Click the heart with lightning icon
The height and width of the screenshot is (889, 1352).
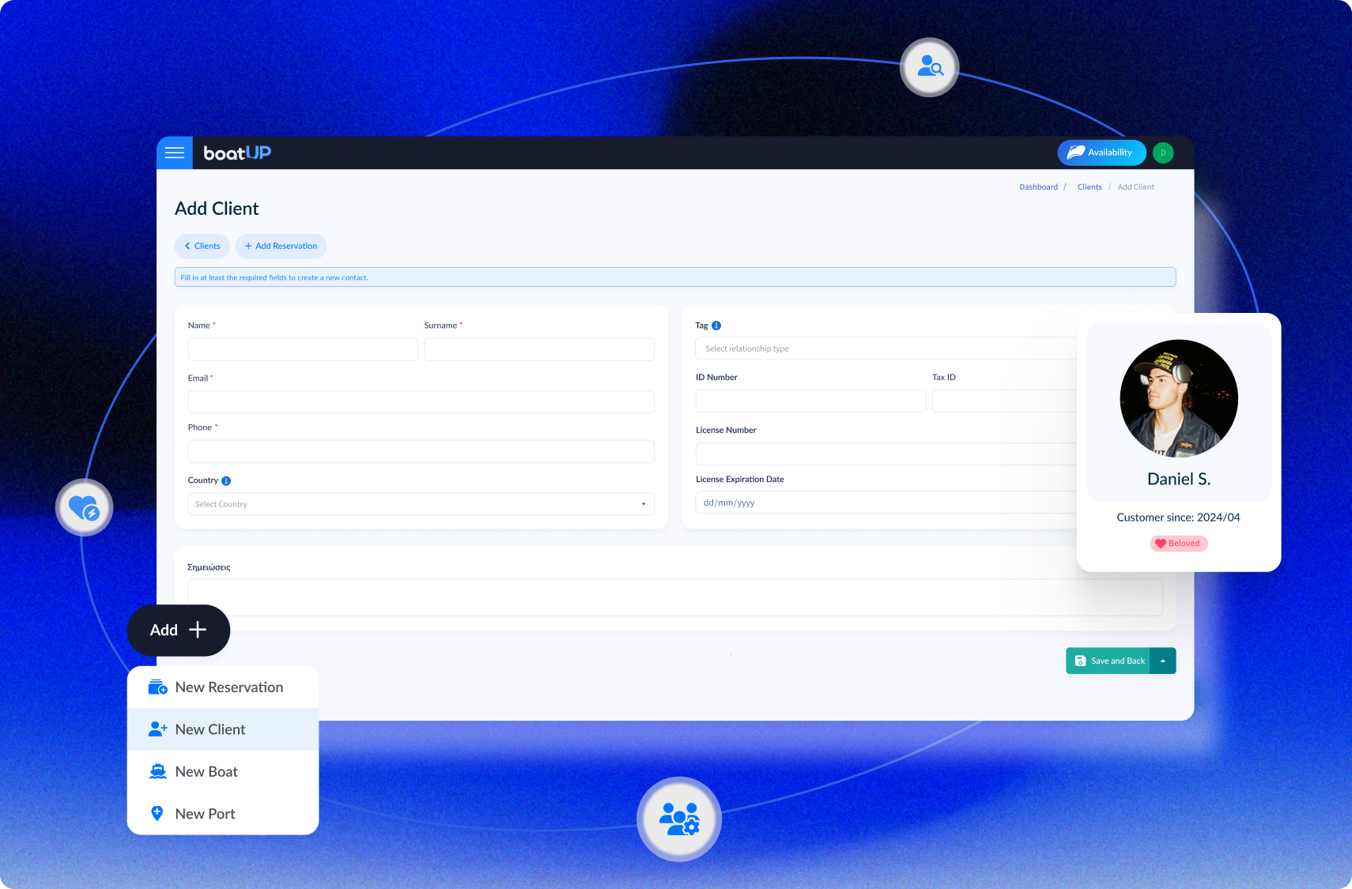coord(84,507)
